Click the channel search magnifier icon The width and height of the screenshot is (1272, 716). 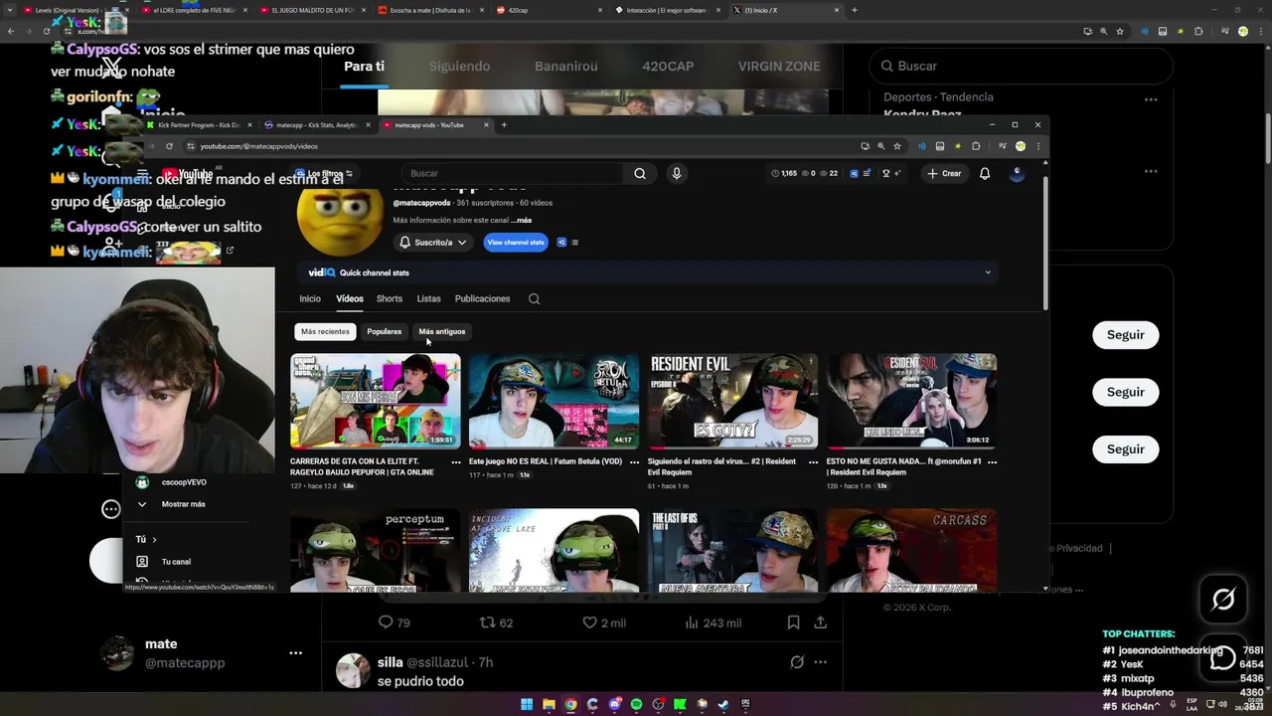coord(534,298)
